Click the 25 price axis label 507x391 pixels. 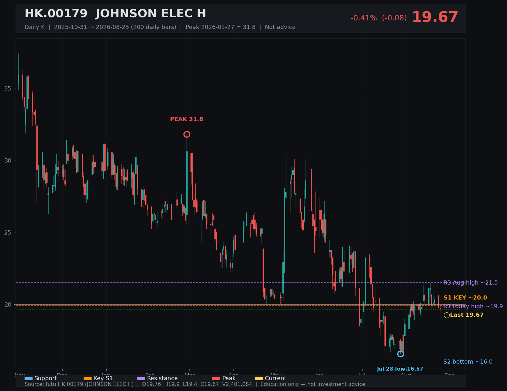pyautogui.click(x=8, y=232)
